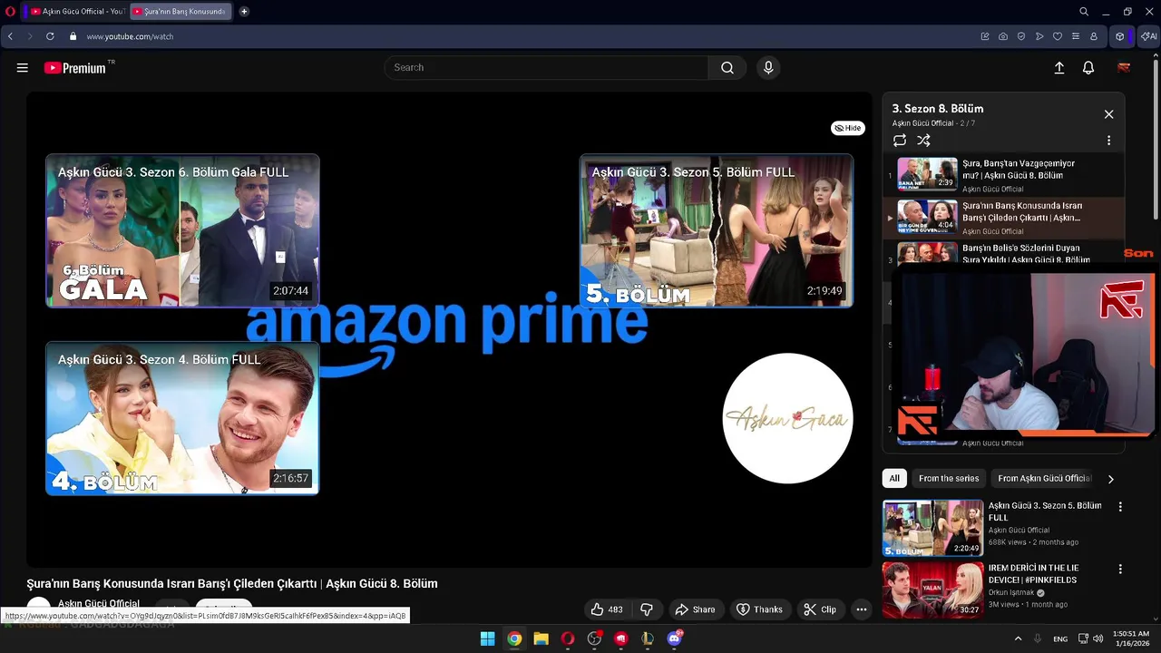Open the Windows Start menu
The width and height of the screenshot is (1161, 653).
click(x=487, y=638)
